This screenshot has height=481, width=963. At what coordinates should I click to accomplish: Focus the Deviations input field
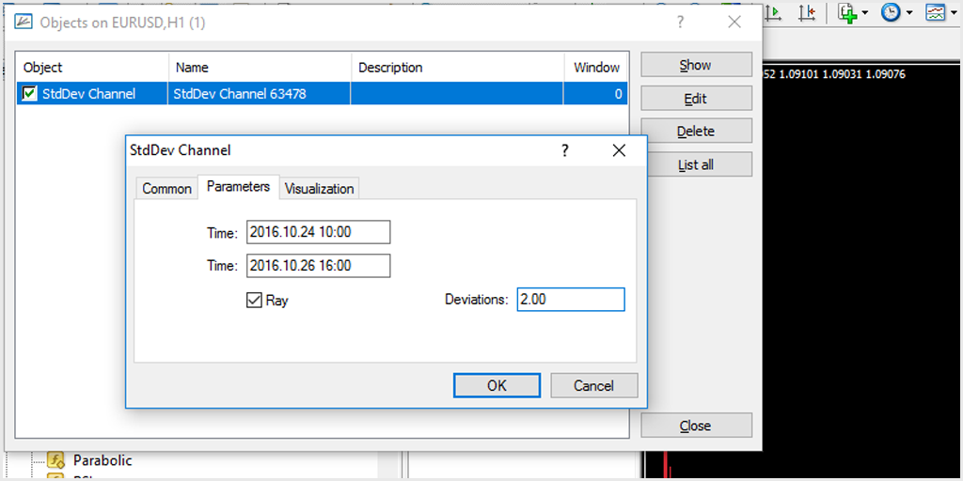pos(571,300)
